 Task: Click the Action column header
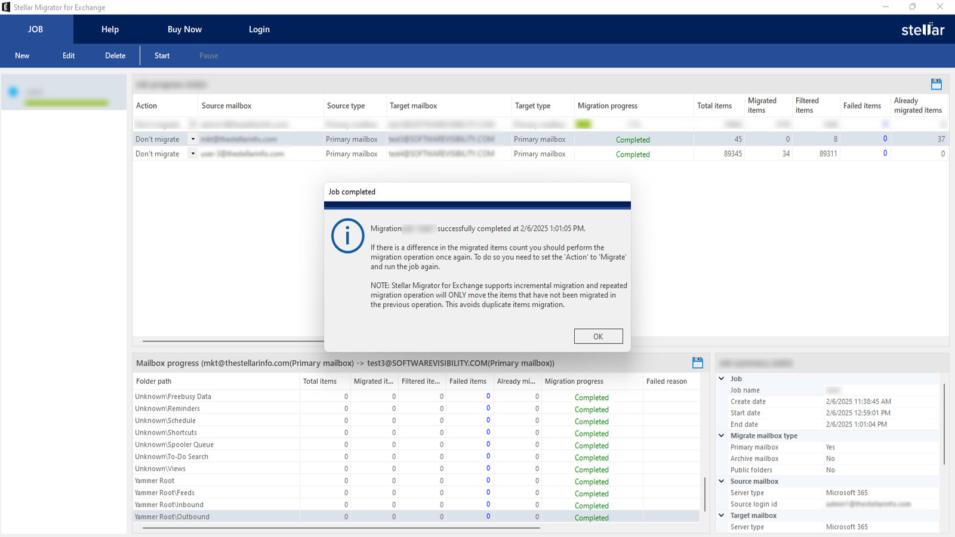pyautogui.click(x=165, y=106)
